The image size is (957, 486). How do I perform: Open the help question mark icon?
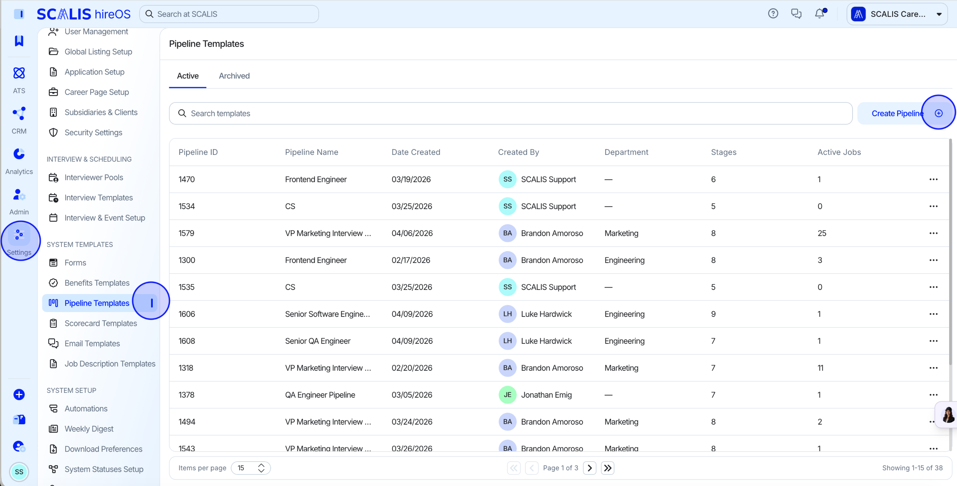pos(773,14)
